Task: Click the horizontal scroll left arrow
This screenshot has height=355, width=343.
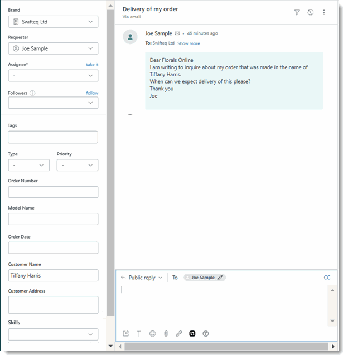Action: 120,346
